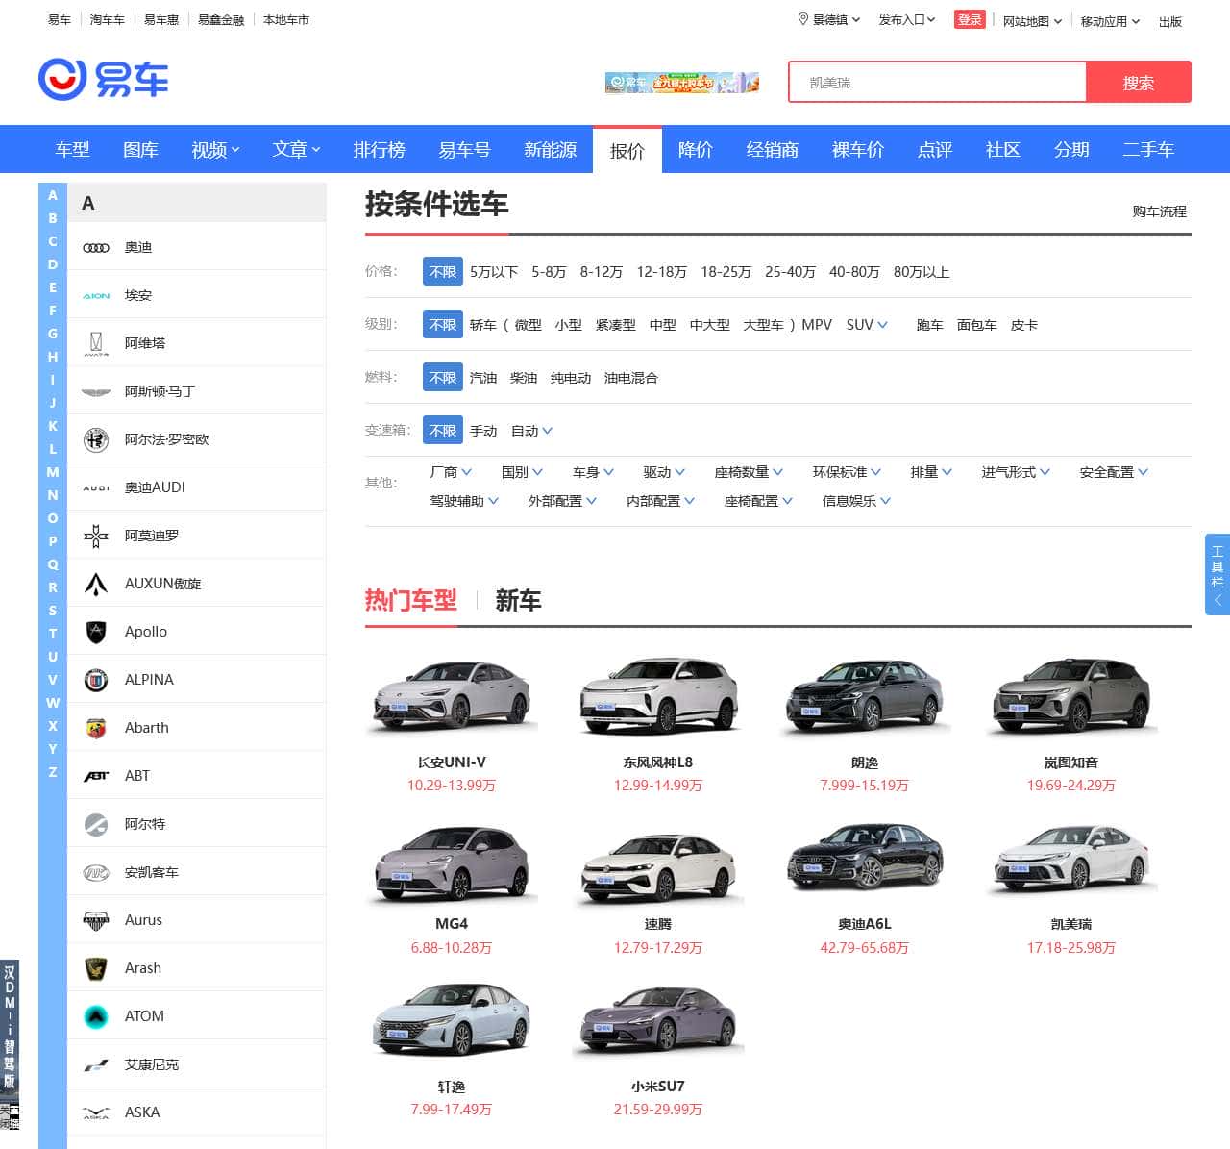Click the red 搜索 button
Image resolution: width=1230 pixels, height=1149 pixels.
[1138, 83]
